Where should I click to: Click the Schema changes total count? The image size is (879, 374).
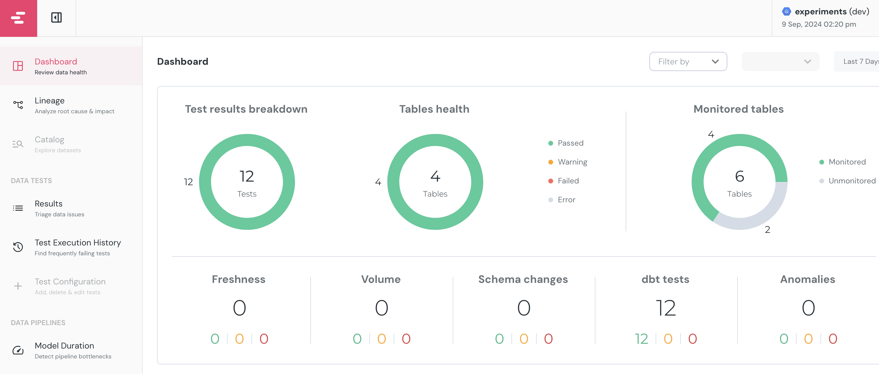pos(523,307)
